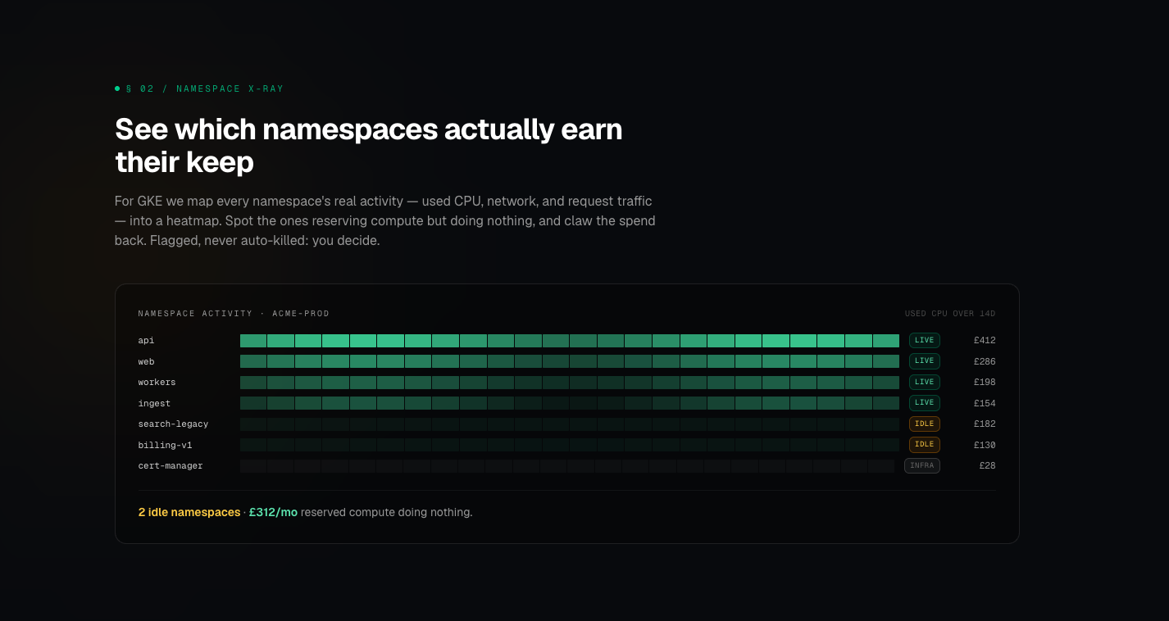Click the IDLE badge on billing-v1 row
This screenshot has height=621, width=1169.
pos(924,445)
